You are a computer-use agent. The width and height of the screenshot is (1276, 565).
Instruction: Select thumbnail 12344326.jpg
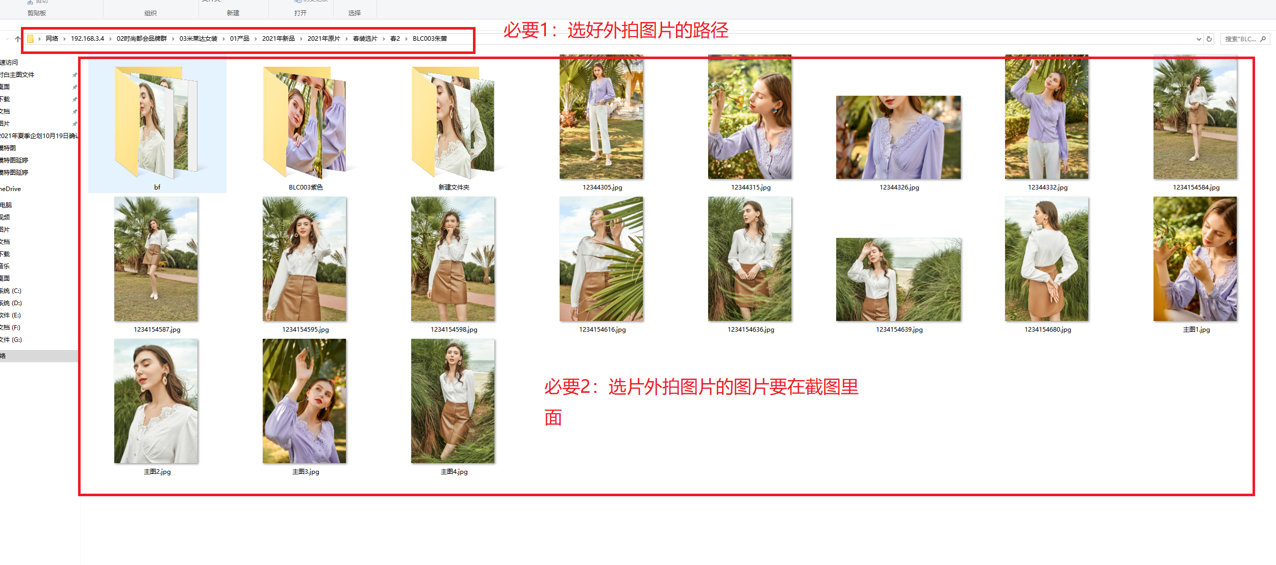(x=898, y=138)
